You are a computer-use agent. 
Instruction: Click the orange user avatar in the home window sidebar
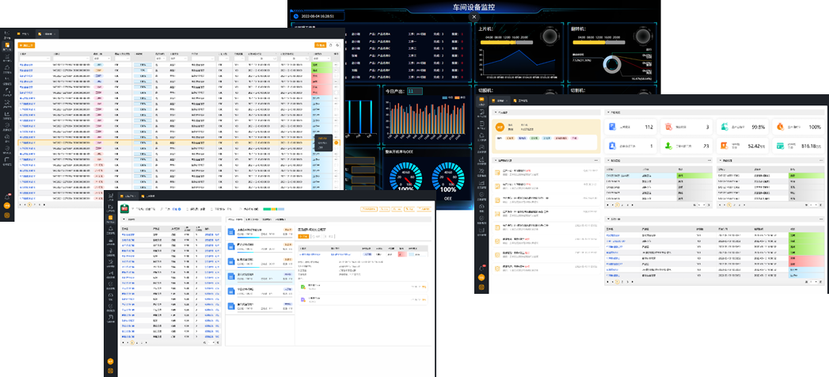click(x=481, y=277)
